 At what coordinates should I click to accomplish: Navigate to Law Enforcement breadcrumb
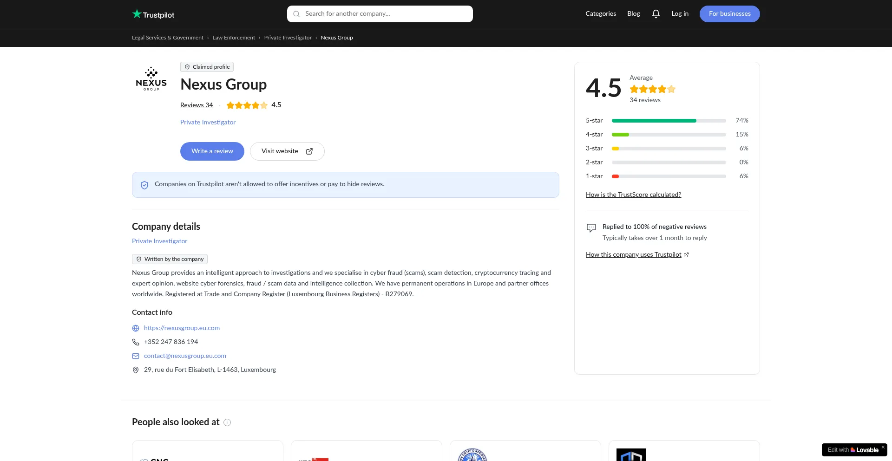coord(234,38)
